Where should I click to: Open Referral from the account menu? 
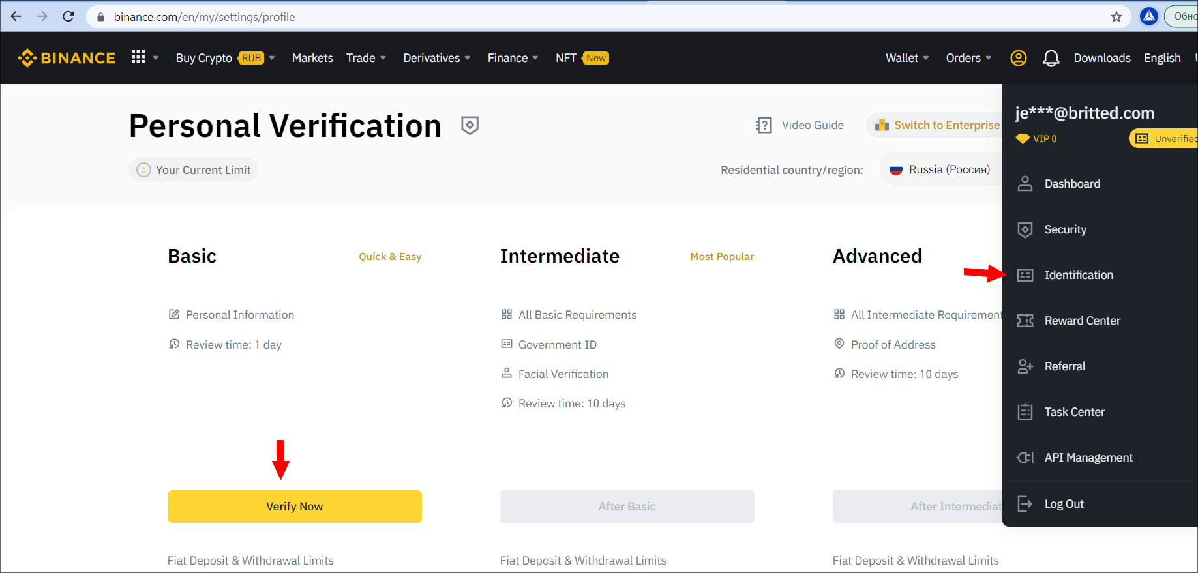(1065, 366)
